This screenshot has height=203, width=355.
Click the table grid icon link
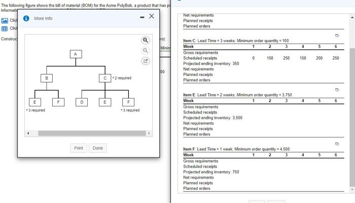[5, 29]
